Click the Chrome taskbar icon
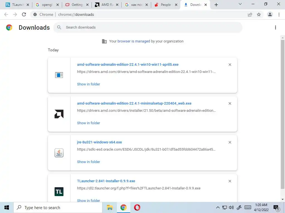This screenshot has width=285, height=213. 123,207
